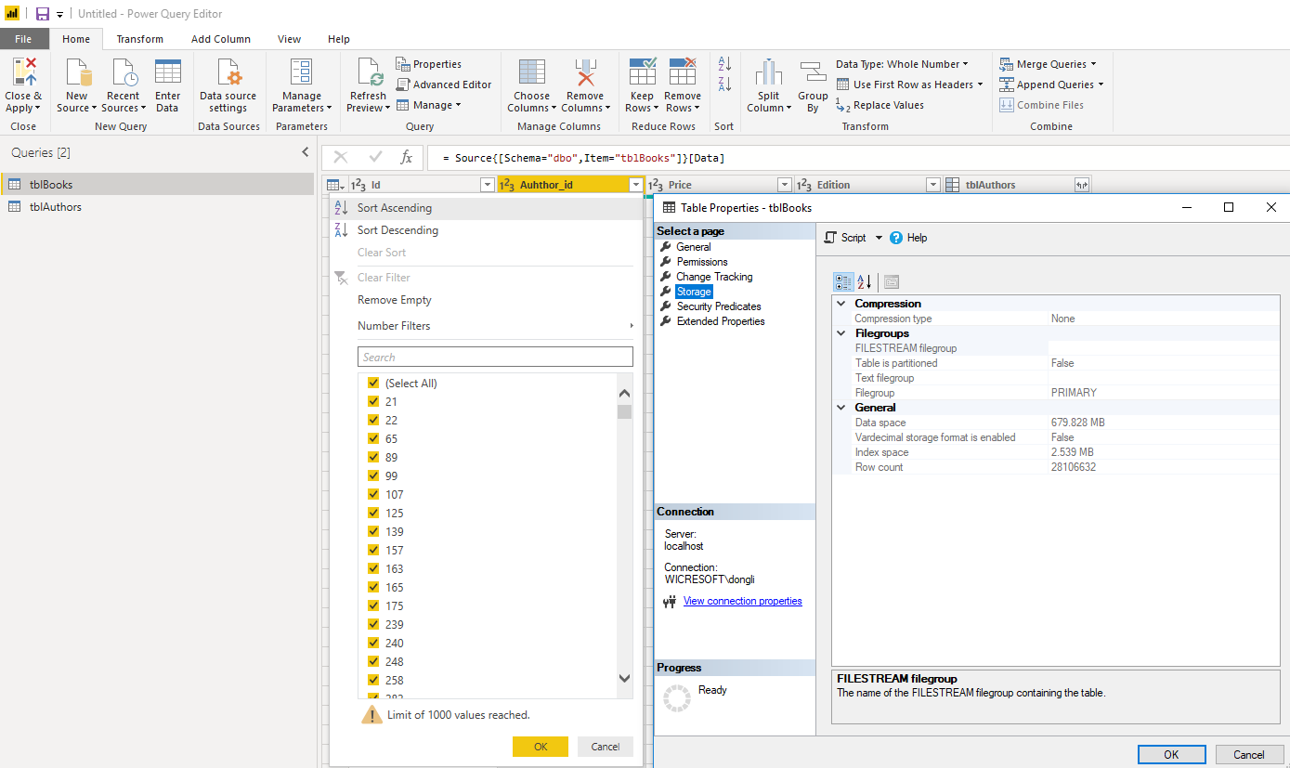Switch to the Transform ribbon tab
The image size is (1290, 768).
(x=139, y=39)
